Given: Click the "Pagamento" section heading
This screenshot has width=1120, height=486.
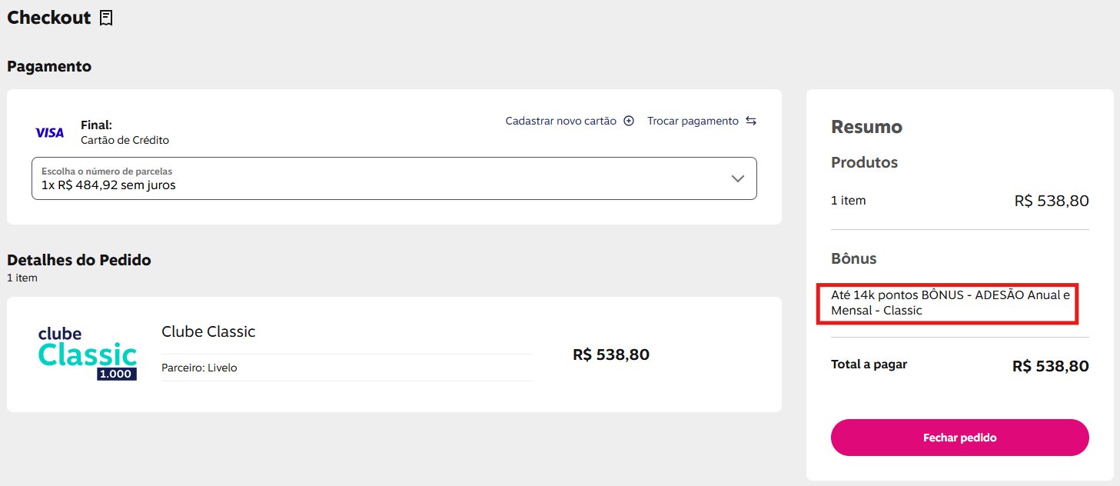Looking at the screenshot, I should (x=49, y=66).
